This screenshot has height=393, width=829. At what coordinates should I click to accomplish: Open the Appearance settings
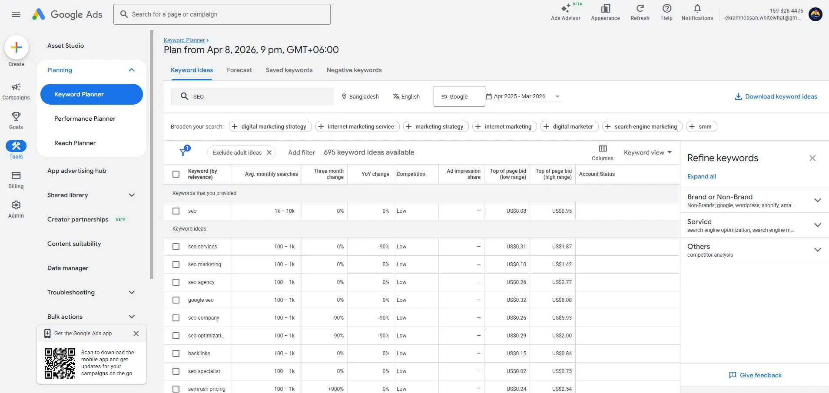(605, 12)
